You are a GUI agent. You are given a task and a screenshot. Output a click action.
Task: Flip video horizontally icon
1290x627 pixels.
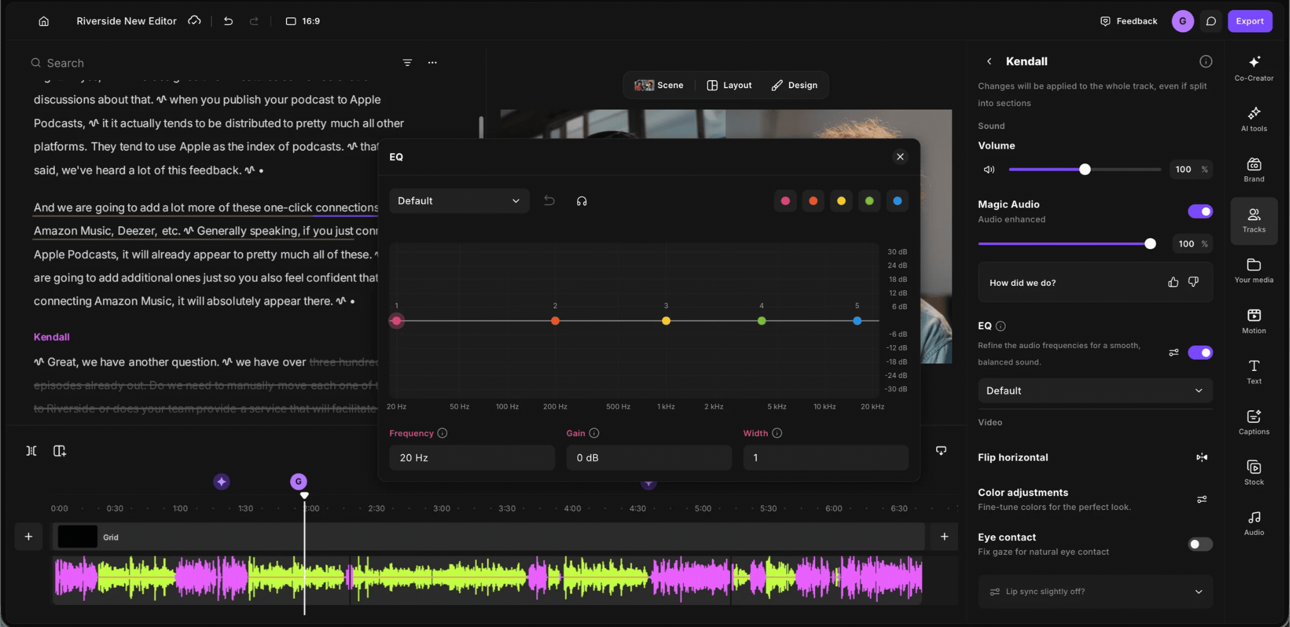1202,458
